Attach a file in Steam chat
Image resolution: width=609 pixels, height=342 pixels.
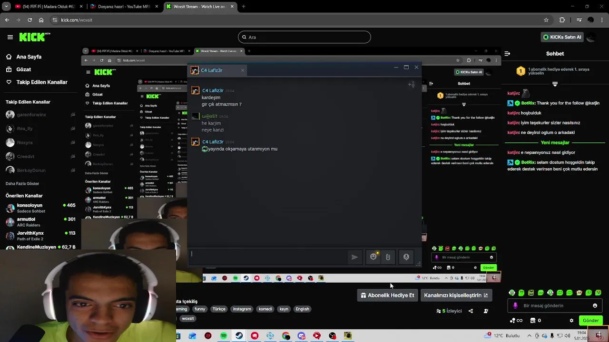click(388, 257)
